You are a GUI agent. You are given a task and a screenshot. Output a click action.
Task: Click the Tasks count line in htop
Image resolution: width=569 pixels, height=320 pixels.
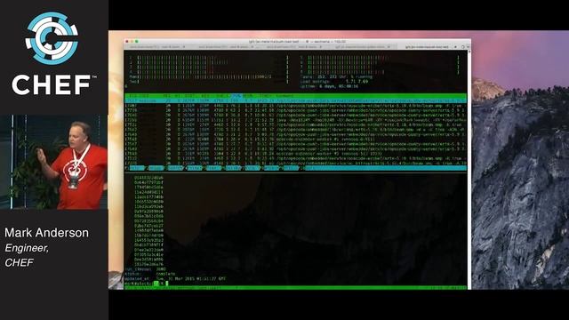[x=336, y=77]
